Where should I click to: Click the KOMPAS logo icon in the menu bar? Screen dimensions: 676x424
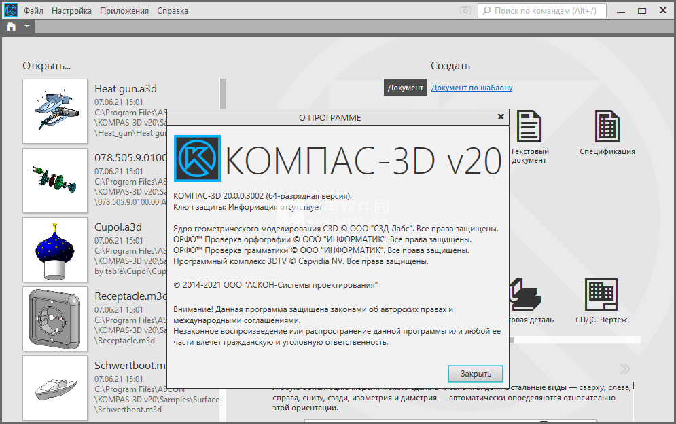[10, 10]
